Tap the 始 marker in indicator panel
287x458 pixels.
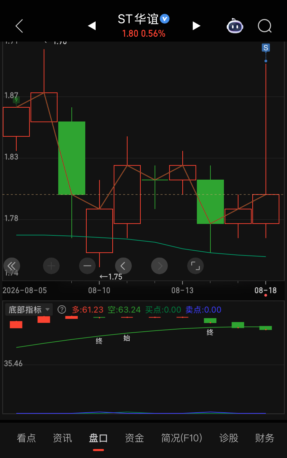pyautogui.click(x=127, y=338)
